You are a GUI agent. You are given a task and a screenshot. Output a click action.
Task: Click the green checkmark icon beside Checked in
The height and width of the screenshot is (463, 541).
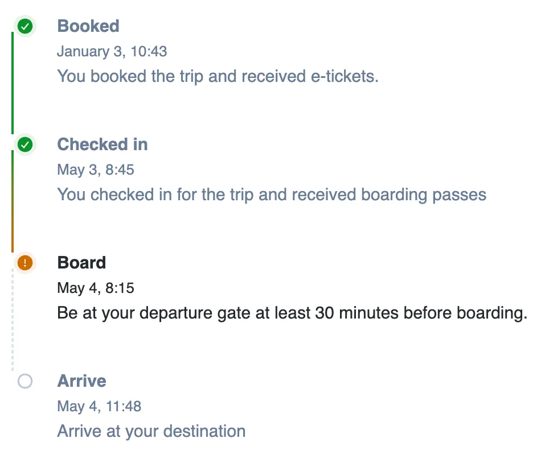tap(24, 144)
